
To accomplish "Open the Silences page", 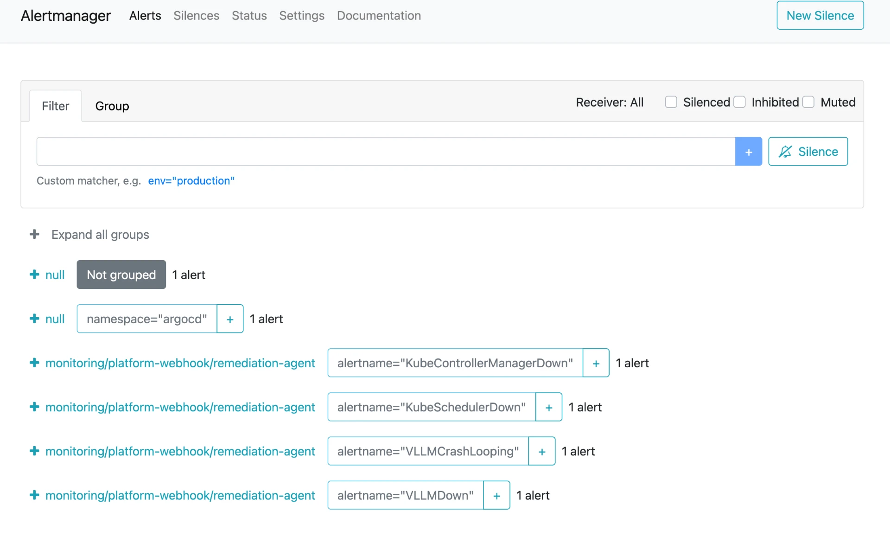I will (196, 16).
